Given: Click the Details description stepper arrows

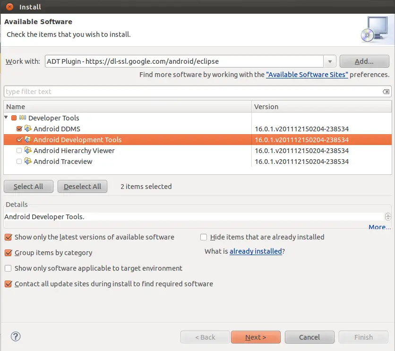Looking at the screenshot, I should 388,216.
